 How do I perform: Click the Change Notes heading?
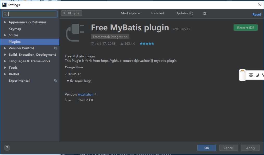tap(74, 67)
